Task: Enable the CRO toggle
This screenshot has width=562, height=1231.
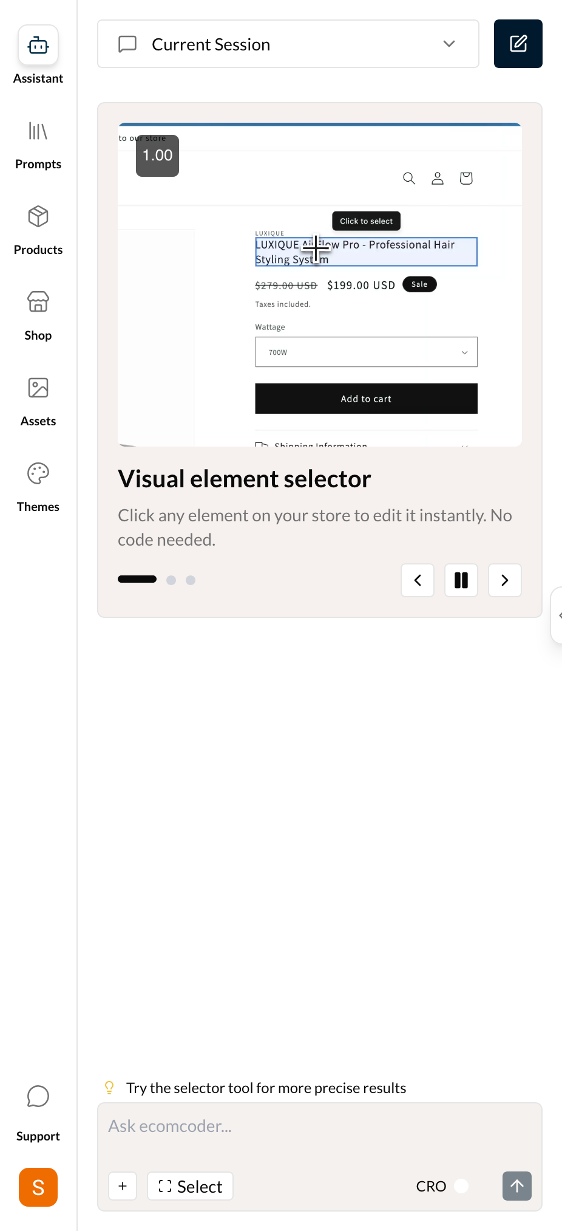Action: pyautogui.click(x=461, y=1186)
